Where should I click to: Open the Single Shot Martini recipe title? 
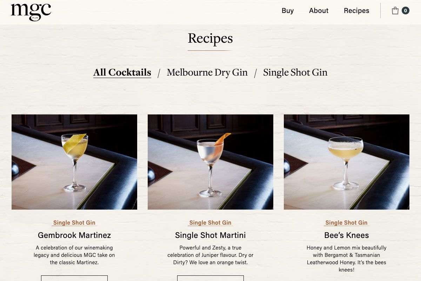pos(210,235)
